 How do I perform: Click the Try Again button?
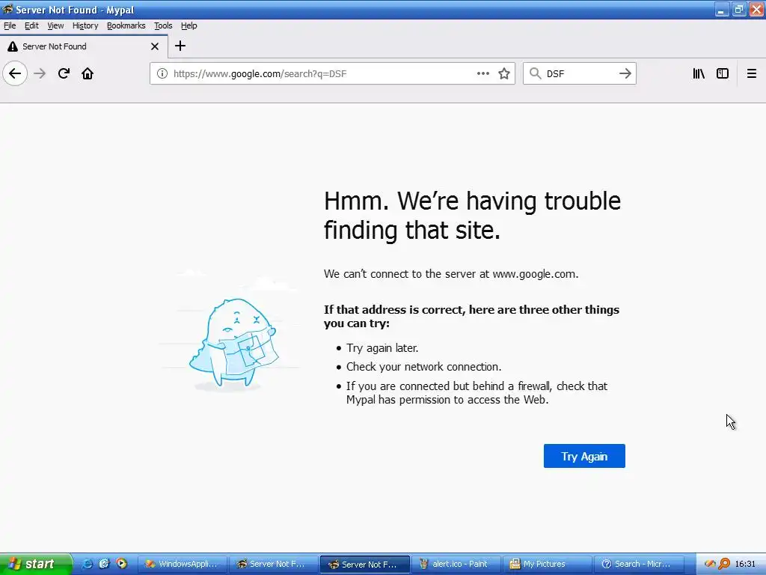pos(584,456)
